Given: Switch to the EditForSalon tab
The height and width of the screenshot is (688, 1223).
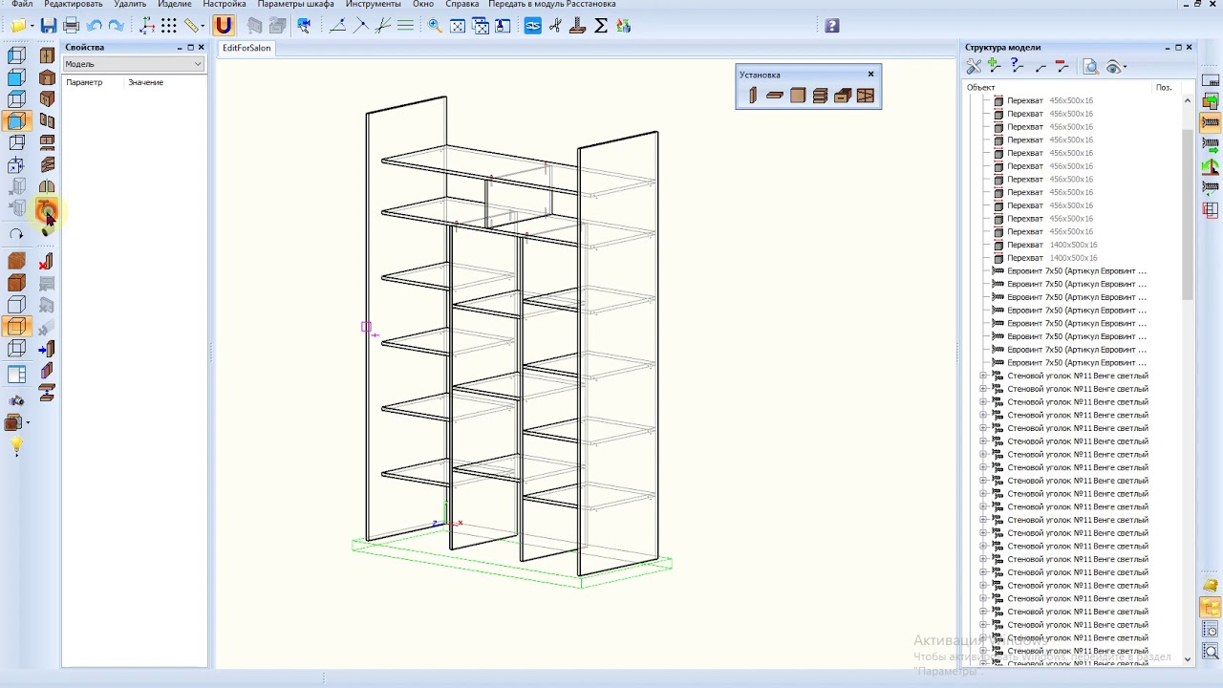Looking at the screenshot, I should [x=247, y=48].
